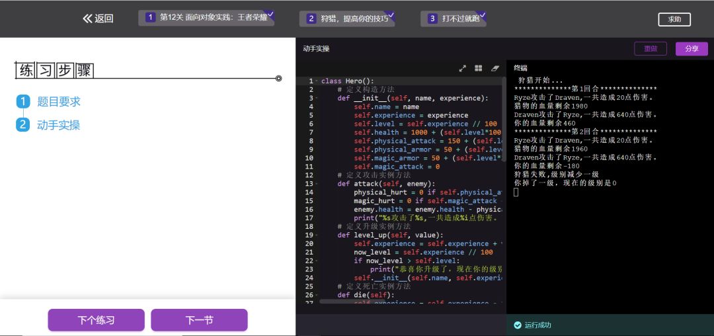The height and width of the screenshot is (336, 714).
Task: Click the 求助 help button
Action: [x=674, y=19]
